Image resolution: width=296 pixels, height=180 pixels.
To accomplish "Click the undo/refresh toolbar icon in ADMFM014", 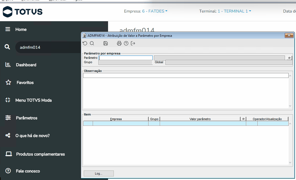I will coord(85,43).
